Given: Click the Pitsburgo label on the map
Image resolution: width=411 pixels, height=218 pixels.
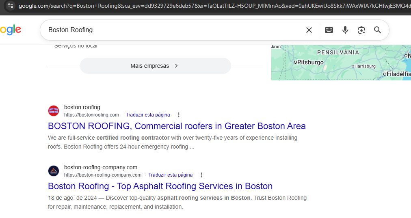Looking at the screenshot, I should pyautogui.click(x=310, y=63).
